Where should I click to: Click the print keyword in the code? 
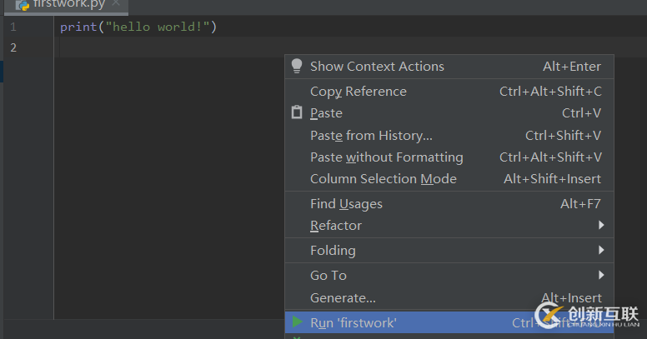click(x=77, y=27)
